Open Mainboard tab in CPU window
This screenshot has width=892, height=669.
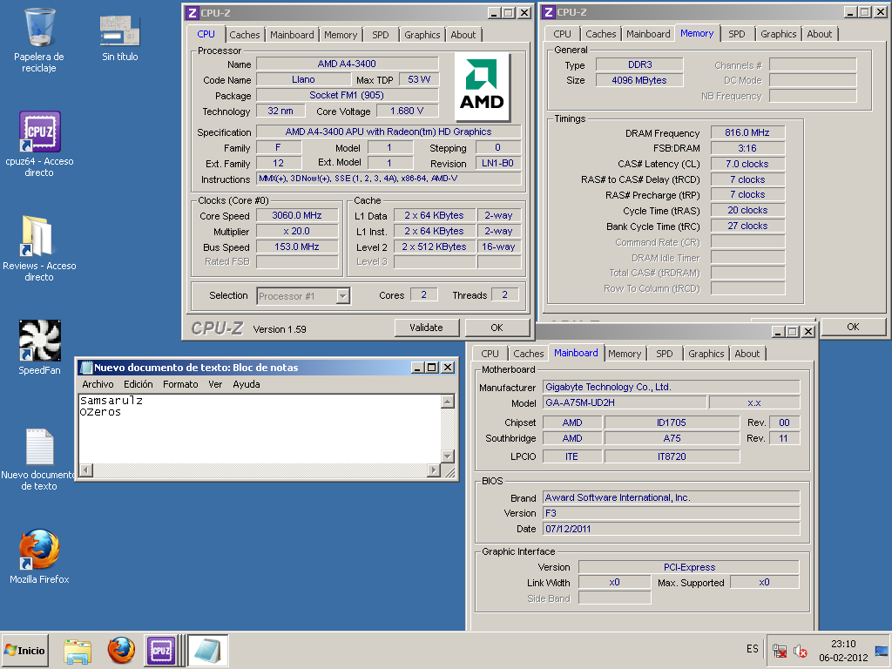292,35
